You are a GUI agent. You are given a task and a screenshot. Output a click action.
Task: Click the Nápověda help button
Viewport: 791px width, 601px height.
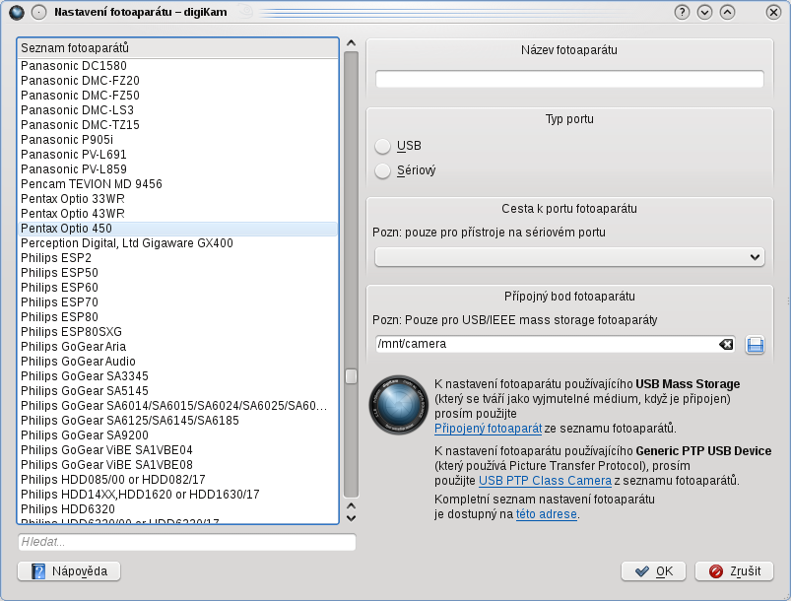(69, 570)
